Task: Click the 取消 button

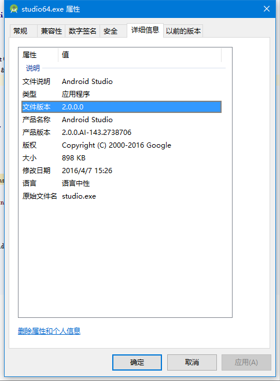Action: [192, 362]
